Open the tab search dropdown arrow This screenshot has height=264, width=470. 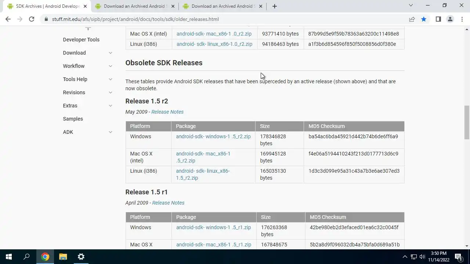411,5
